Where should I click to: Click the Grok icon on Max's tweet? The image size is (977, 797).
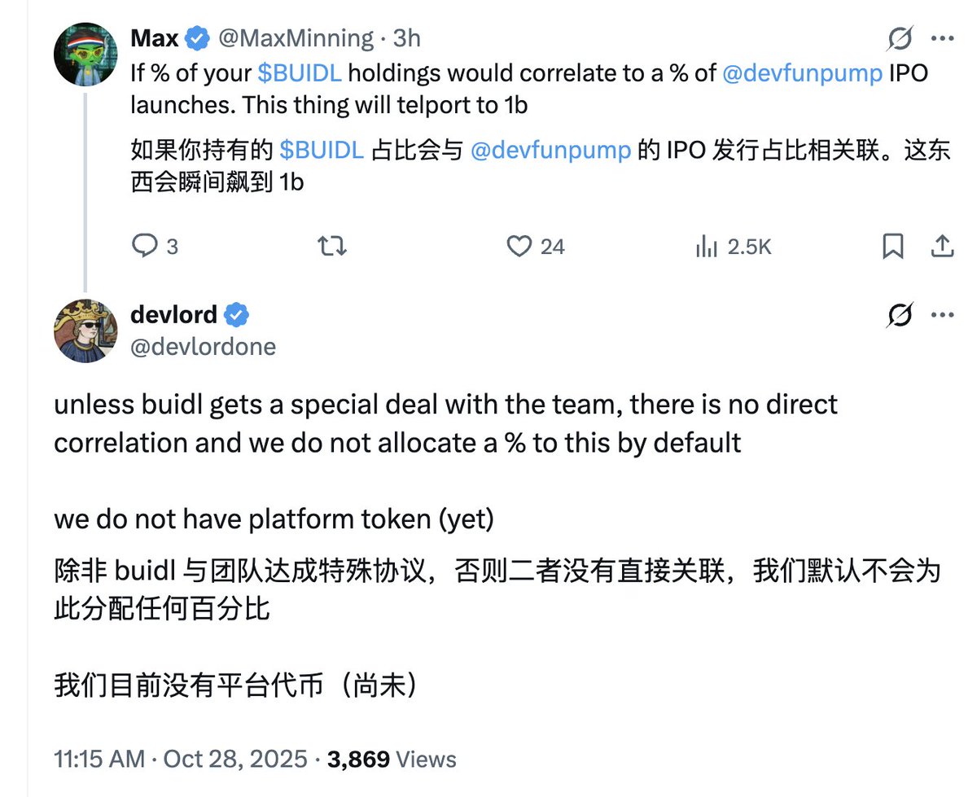(900, 38)
